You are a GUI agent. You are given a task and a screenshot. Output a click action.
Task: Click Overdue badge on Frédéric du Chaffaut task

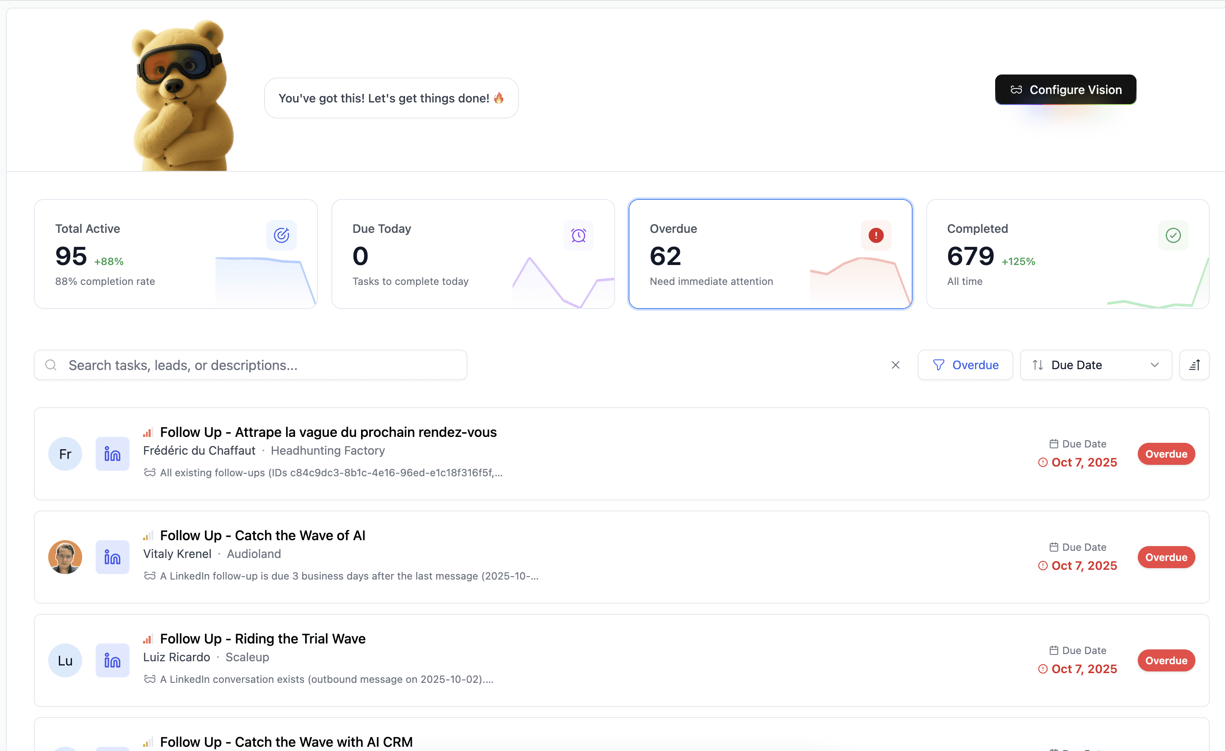pos(1166,454)
